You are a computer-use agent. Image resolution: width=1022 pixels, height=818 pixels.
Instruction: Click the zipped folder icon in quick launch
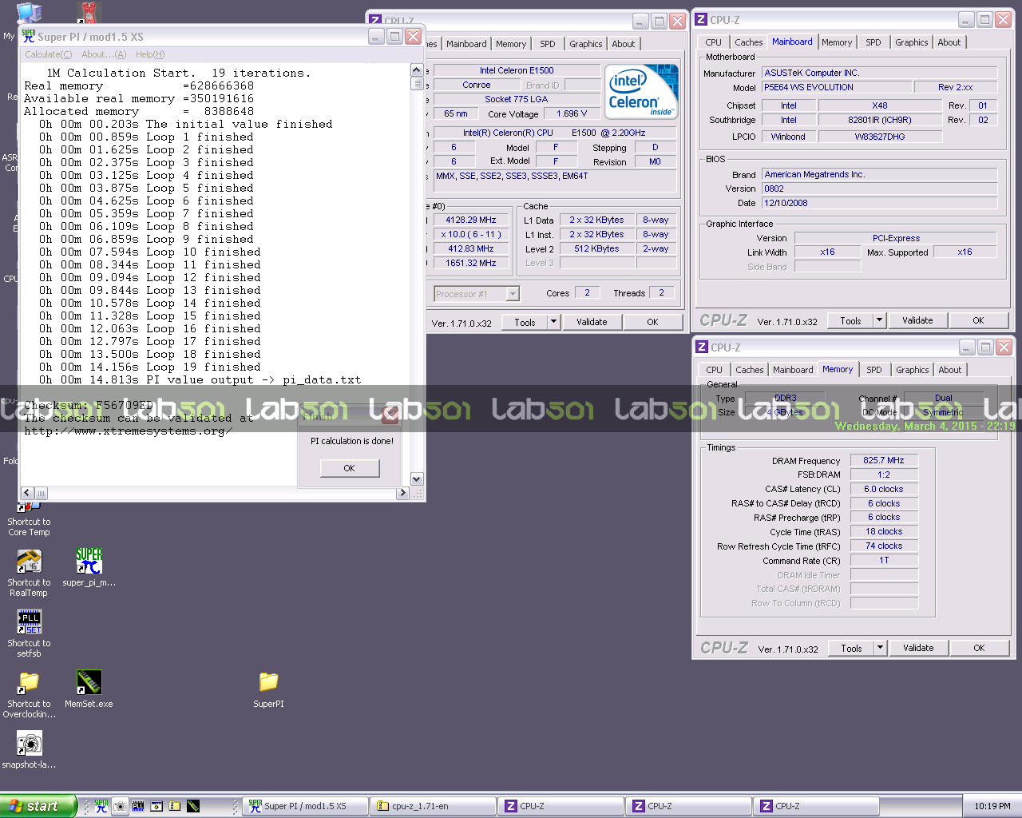click(175, 806)
